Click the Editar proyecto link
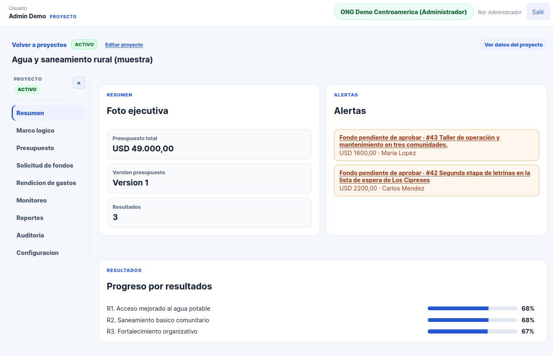Viewport: 553px width, 356px height. click(124, 45)
